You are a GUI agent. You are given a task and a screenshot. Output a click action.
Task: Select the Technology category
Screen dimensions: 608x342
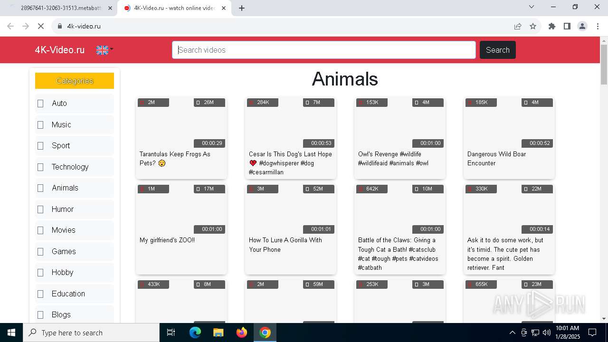75,167
